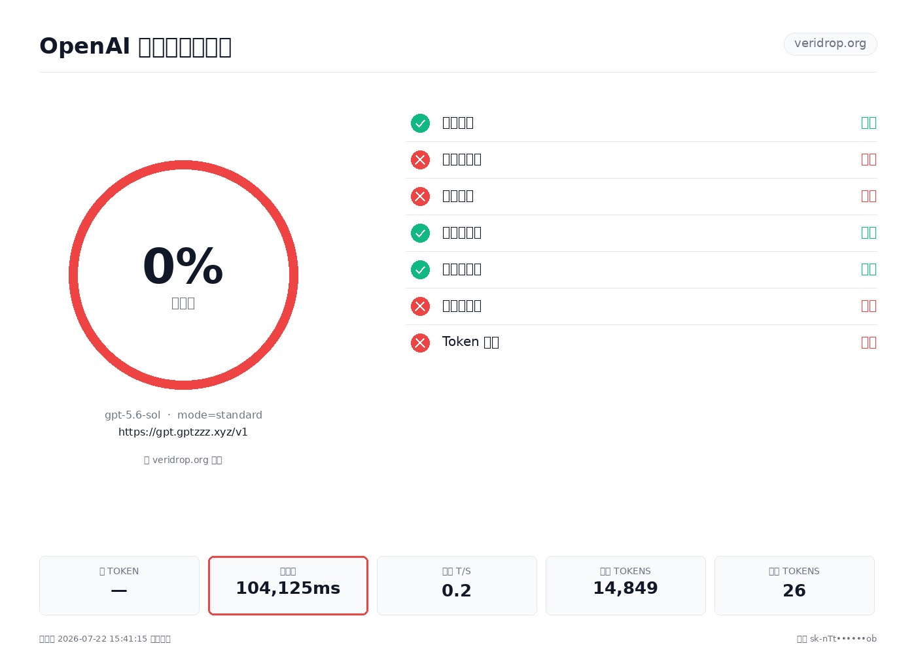Select the green check icon in the fifth result row
Image resolution: width=916 pixels, height=654 pixels.
pyautogui.click(x=420, y=269)
